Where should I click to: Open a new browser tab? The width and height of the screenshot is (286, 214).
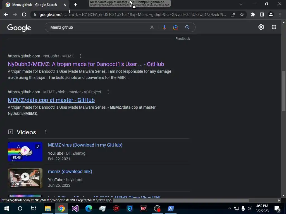tap(75, 5)
